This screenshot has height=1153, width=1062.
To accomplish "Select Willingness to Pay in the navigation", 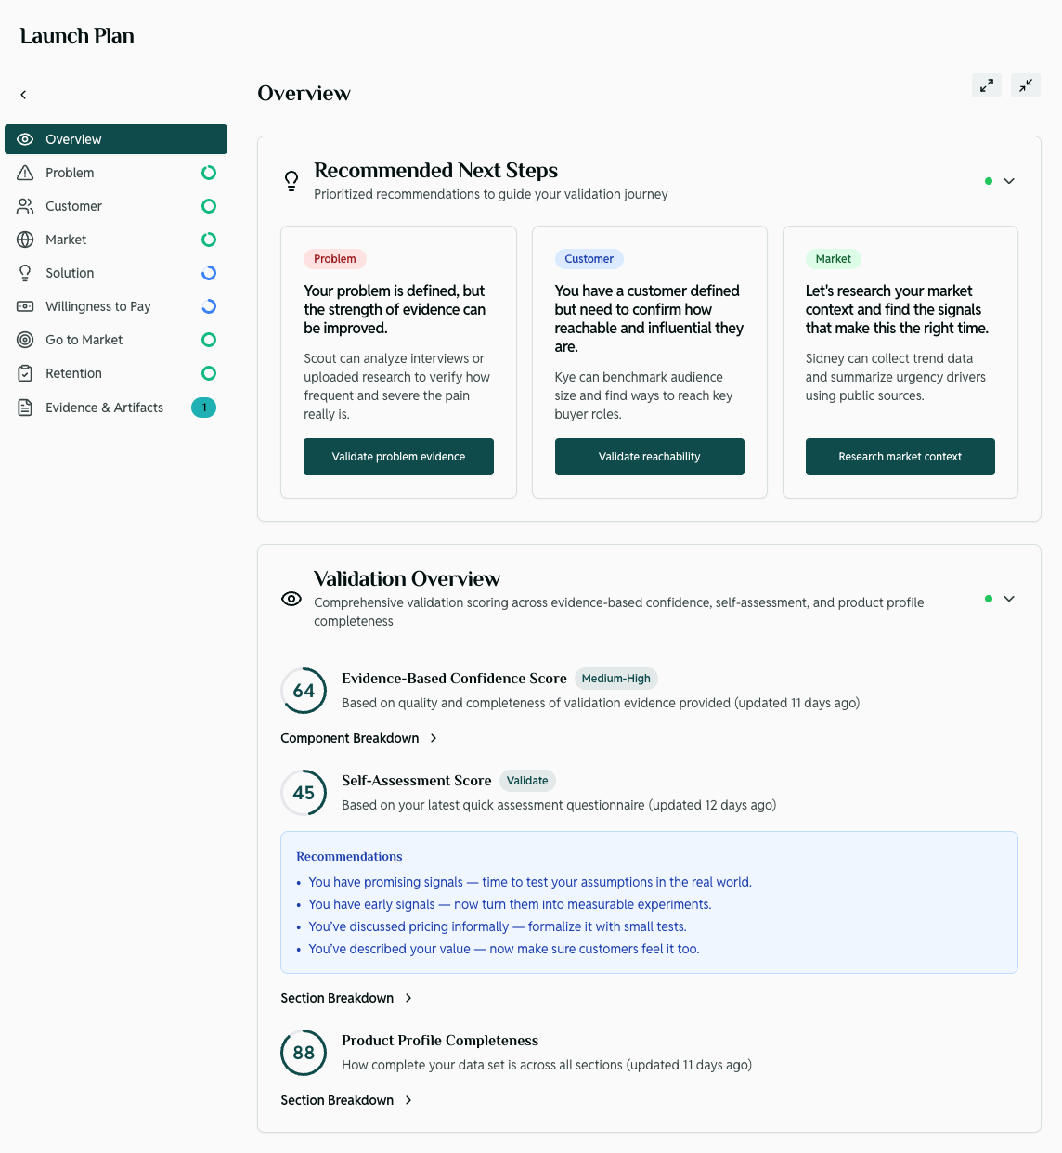I will (x=97, y=306).
